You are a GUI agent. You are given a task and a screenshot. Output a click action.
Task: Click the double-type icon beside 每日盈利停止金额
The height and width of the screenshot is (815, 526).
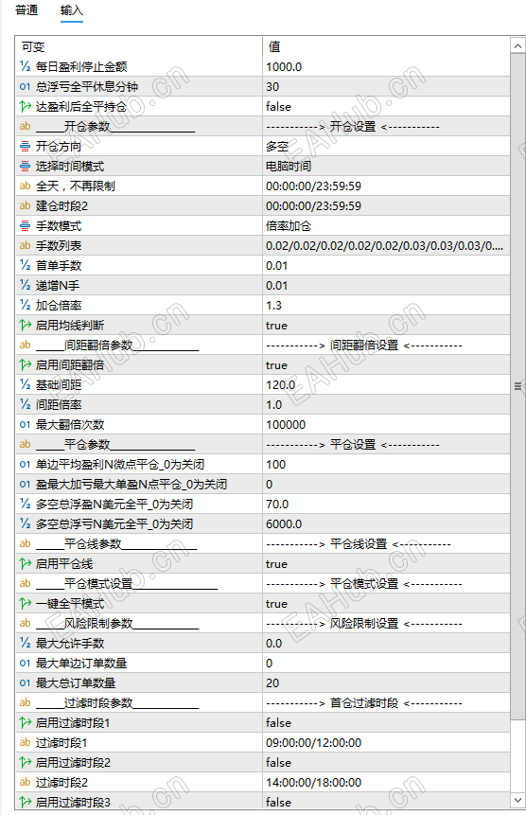pyautogui.click(x=25, y=66)
